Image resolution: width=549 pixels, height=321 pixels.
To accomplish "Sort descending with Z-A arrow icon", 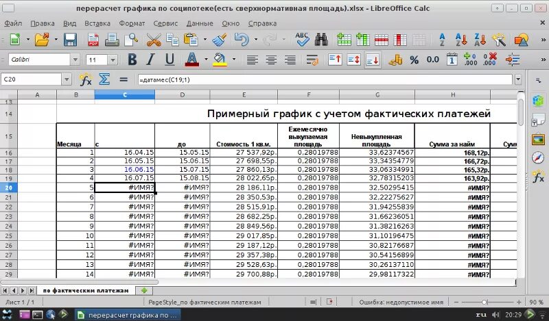I will click(480, 40).
